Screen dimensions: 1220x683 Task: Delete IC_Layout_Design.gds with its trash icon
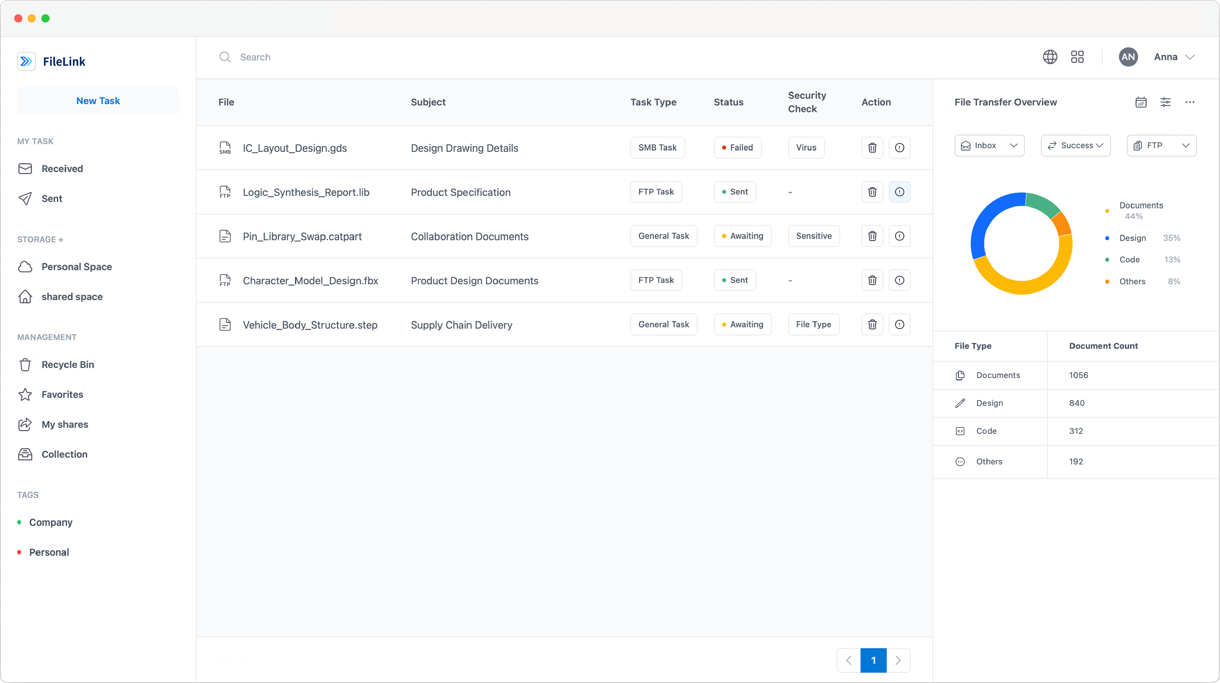point(872,148)
